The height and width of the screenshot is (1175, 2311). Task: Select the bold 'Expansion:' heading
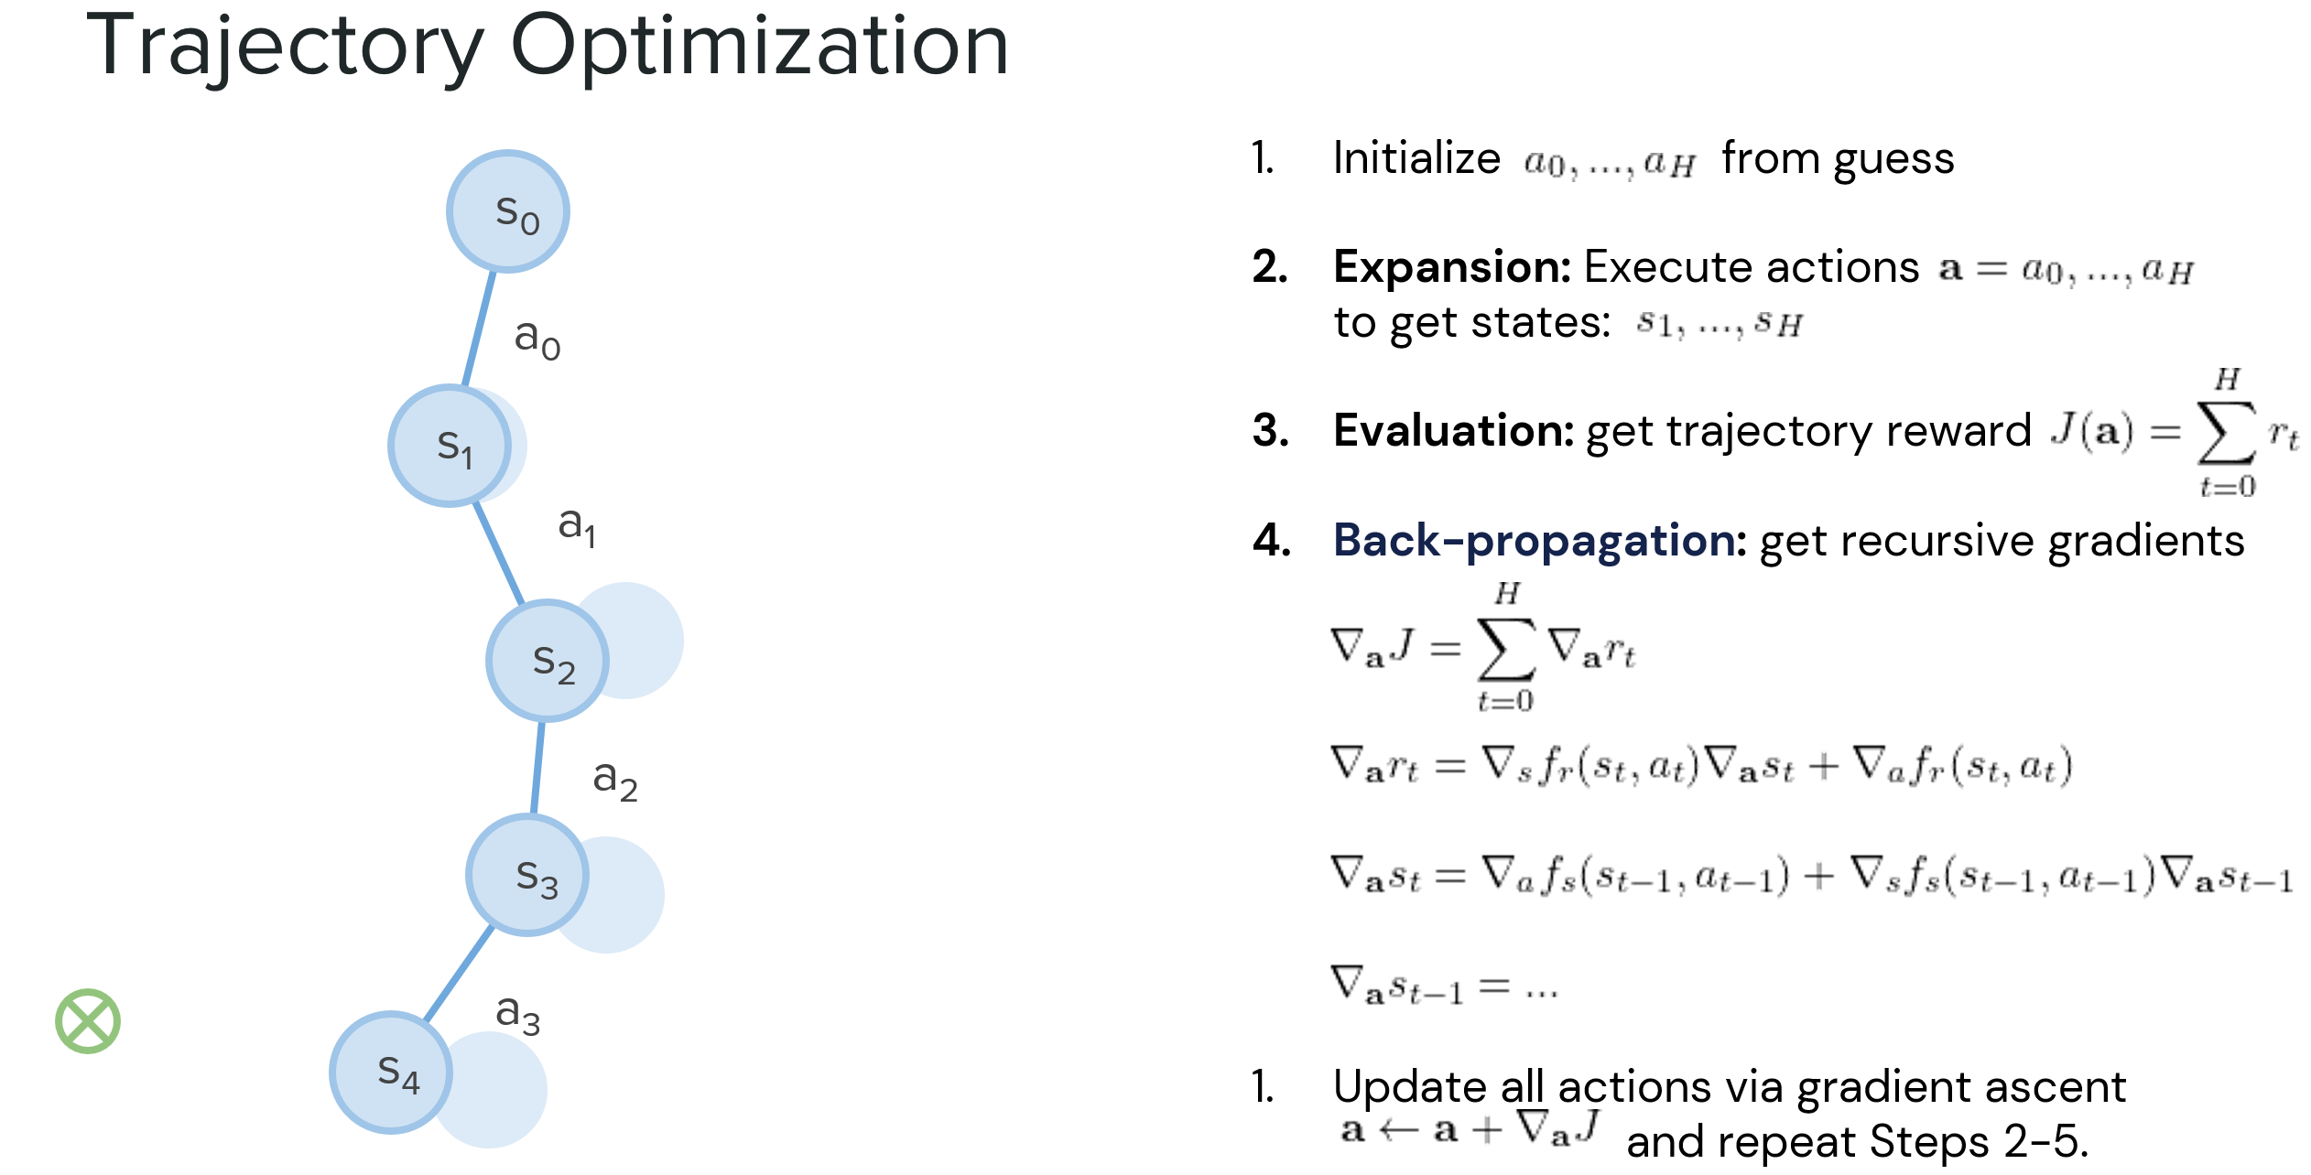pos(1452,267)
